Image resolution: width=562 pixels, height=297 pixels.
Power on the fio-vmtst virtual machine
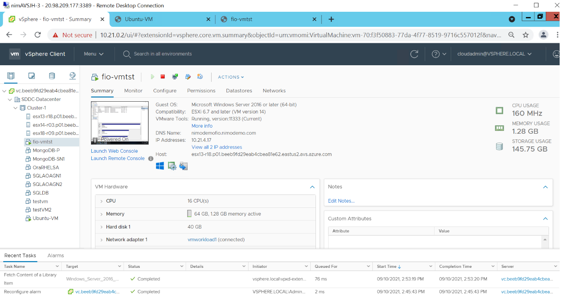coord(152,77)
